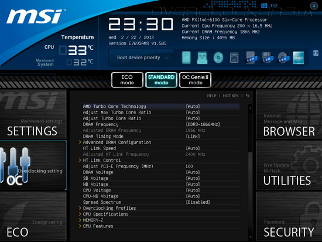Select the USB optical disc boot icon

tap(283, 58)
